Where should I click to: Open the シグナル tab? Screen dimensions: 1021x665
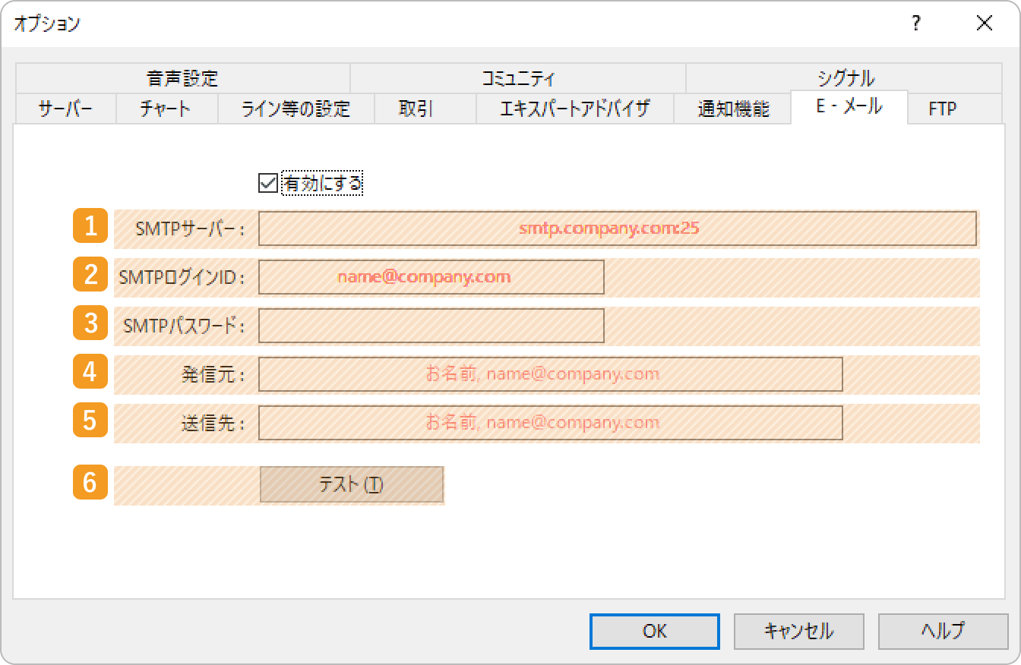845,78
